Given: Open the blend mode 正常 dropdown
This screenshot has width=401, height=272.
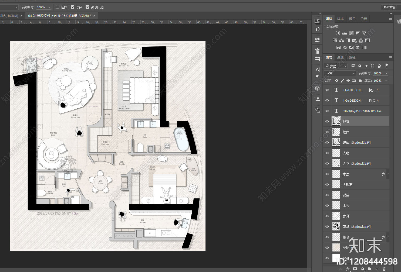Looking at the screenshot, I should pyautogui.click(x=340, y=73).
